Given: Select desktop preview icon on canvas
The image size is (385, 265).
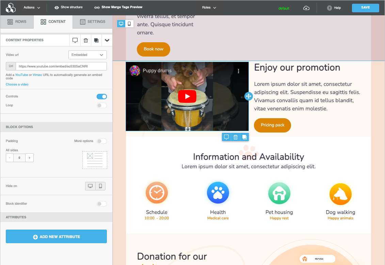Looking at the screenshot, I should 121,24.
